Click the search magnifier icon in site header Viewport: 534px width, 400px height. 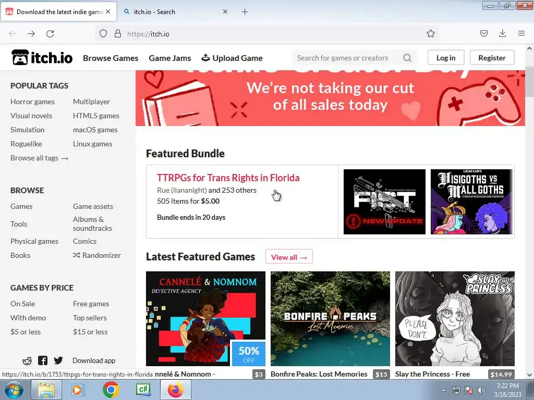tap(407, 58)
